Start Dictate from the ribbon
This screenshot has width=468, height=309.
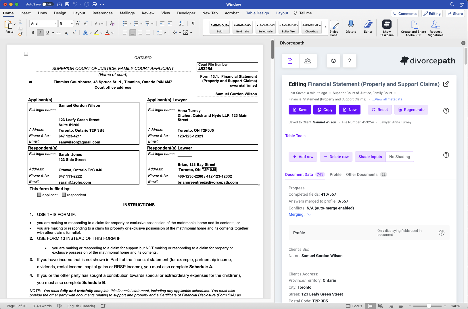[351, 27]
